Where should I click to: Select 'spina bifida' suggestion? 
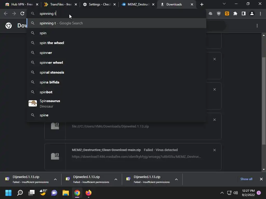point(116,82)
